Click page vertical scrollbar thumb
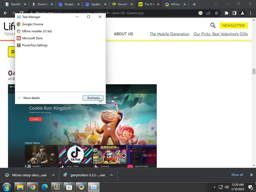256x192 pixels. tap(254, 71)
